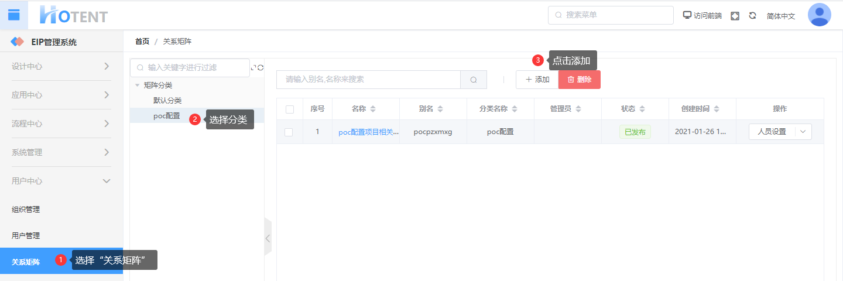Screen dimensions: 843x281
Task: Click the poc配置 category name cell
Action: [501, 132]
